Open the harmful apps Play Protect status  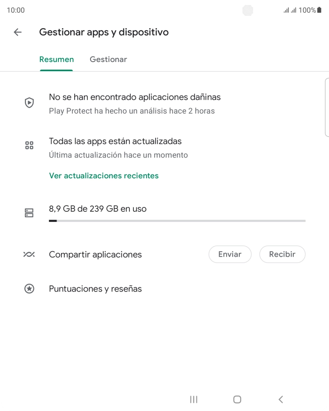click(x=134, y=97)
